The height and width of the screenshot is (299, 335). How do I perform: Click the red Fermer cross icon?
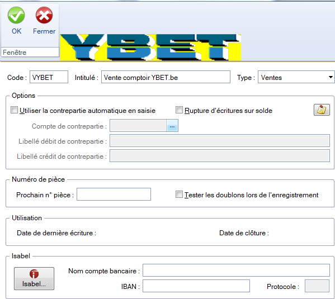tap(44, 16)
